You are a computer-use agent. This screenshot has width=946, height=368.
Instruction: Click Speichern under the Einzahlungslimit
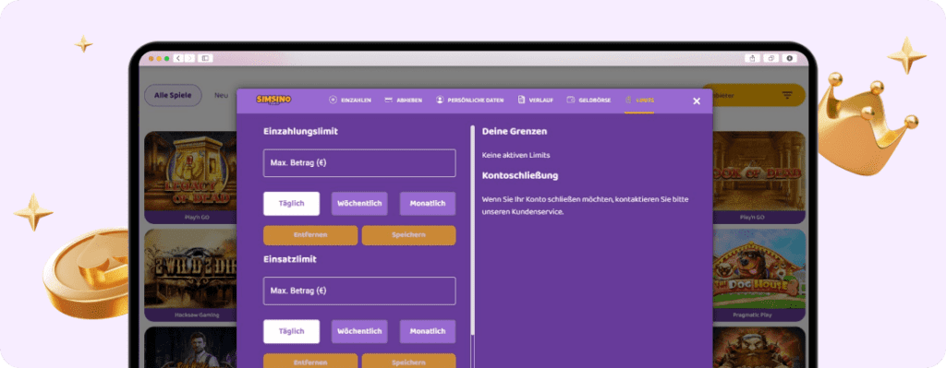409,235
